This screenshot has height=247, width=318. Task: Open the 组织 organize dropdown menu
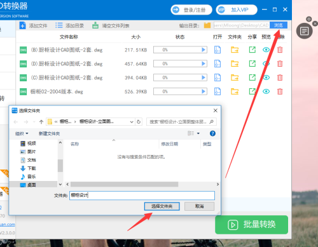[22, 133]
